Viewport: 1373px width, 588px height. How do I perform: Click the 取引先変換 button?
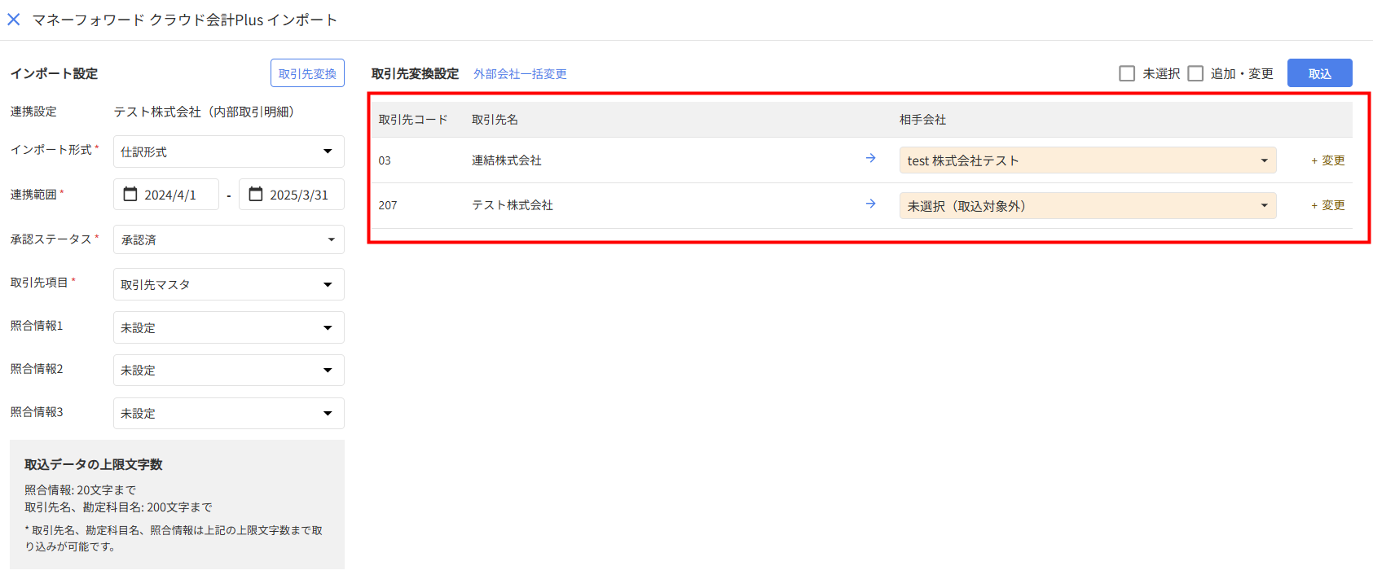307,73
